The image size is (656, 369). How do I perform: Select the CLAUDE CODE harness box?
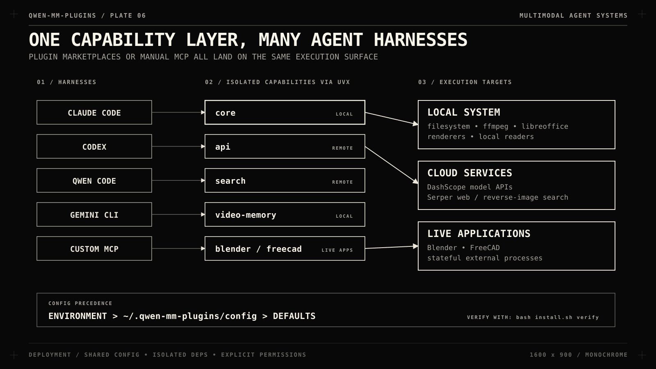pos(94,112)
